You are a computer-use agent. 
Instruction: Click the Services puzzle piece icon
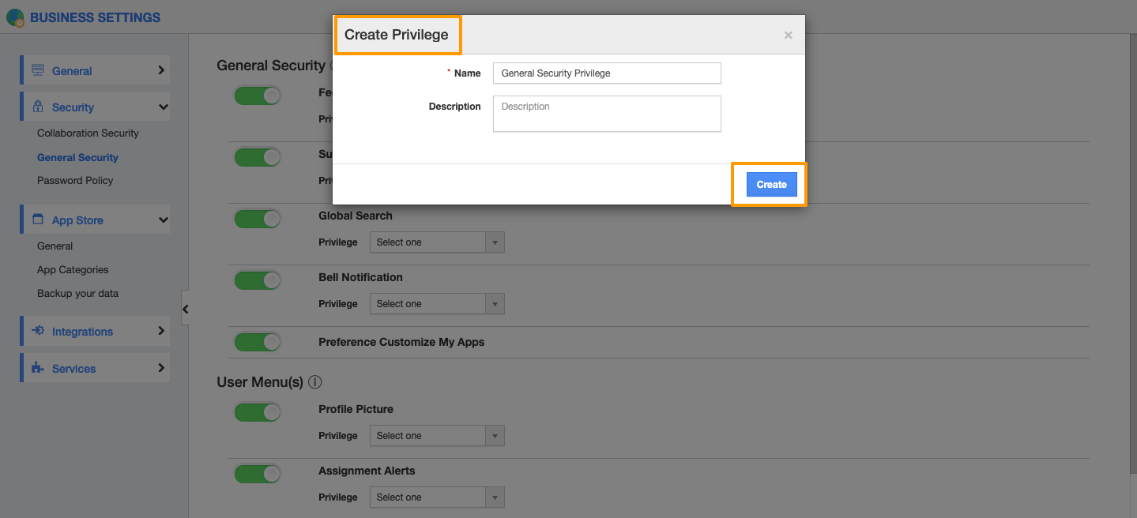pyautogui.click(x=38, y=368)
